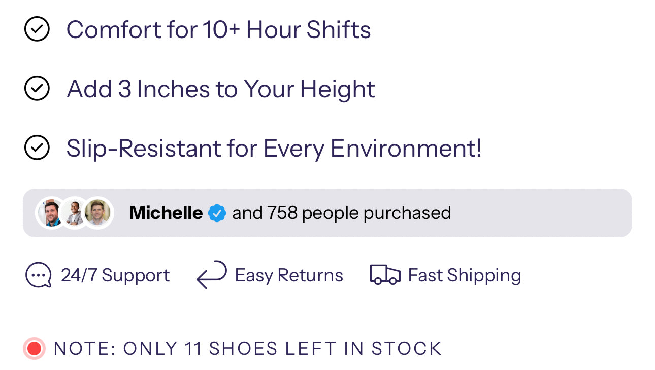Click the chat bubble support icon

tap(38, 275)
